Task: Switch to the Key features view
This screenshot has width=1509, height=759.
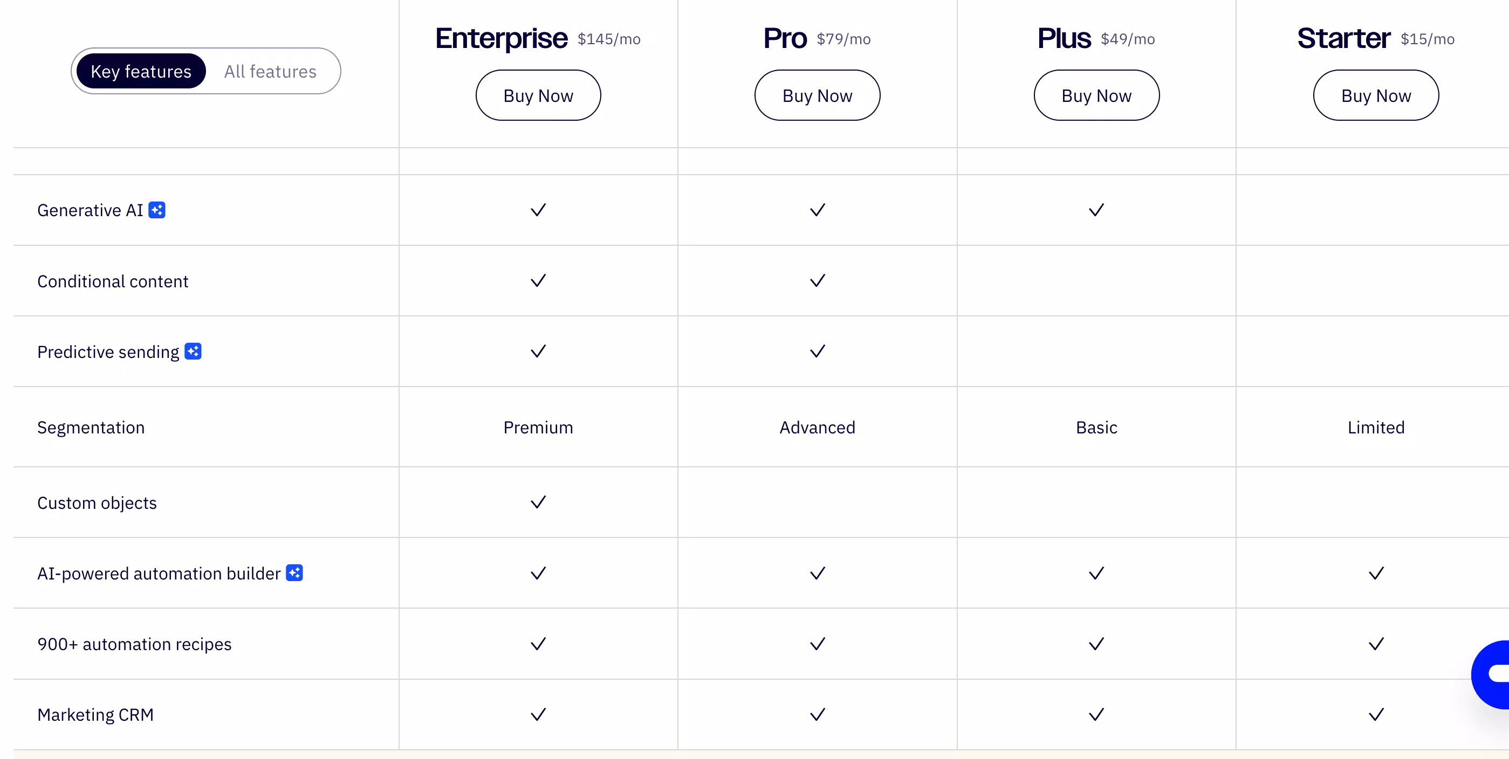Action: pos(141,72)
